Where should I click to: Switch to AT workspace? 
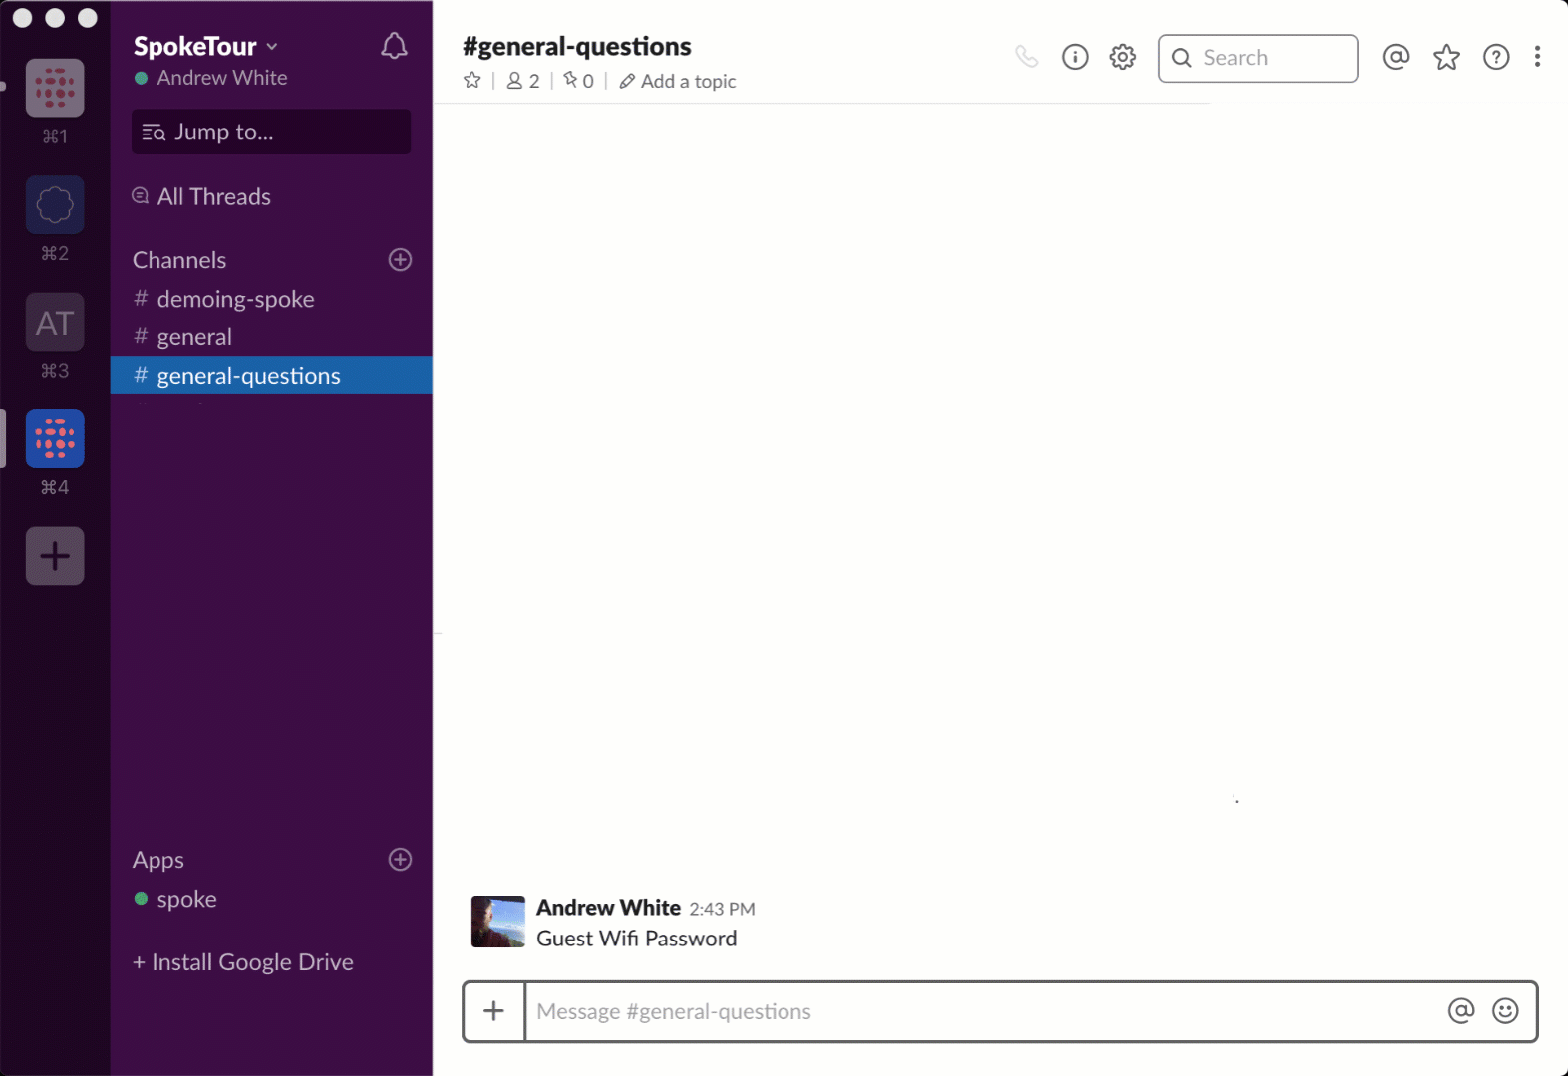(x=55, y=322)
